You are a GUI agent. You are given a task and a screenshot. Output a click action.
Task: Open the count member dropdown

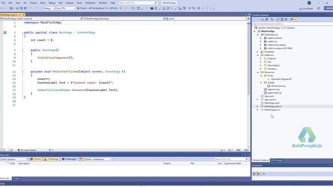pyautogui.click(x=206, y=19)
